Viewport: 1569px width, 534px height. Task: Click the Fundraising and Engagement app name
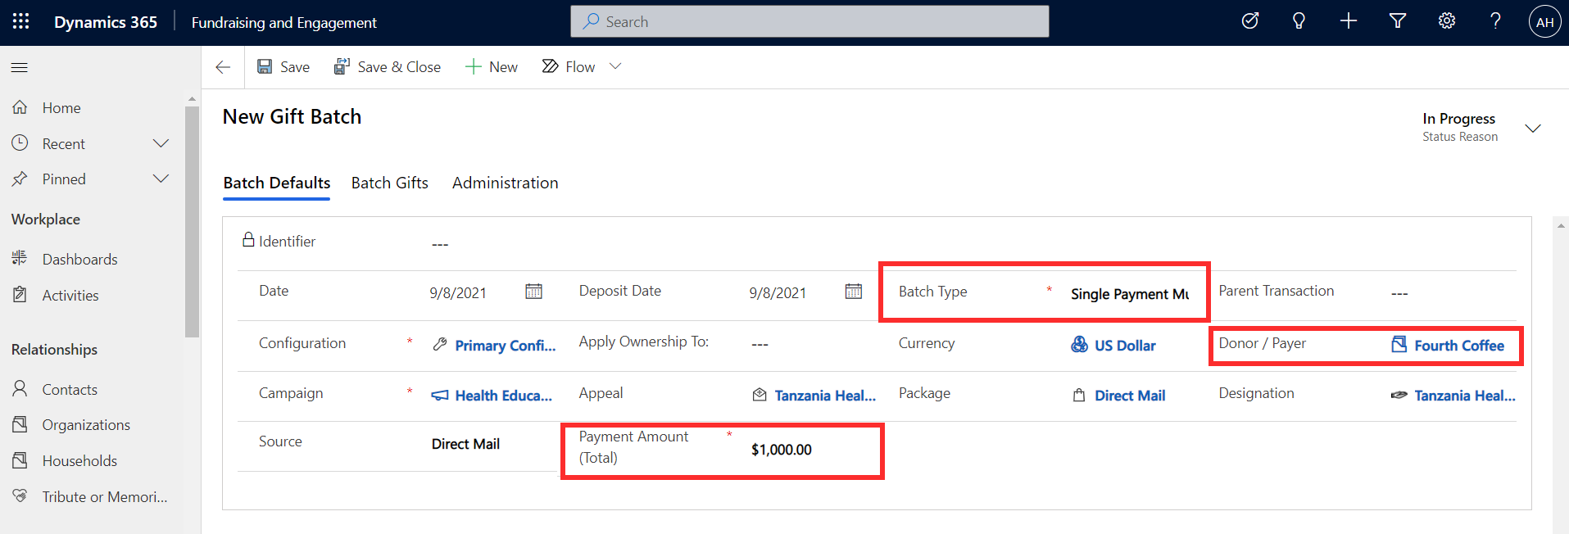coord(284,23)
